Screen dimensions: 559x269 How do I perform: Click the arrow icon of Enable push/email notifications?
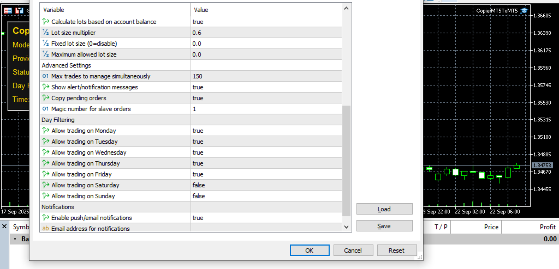(46, 218)
